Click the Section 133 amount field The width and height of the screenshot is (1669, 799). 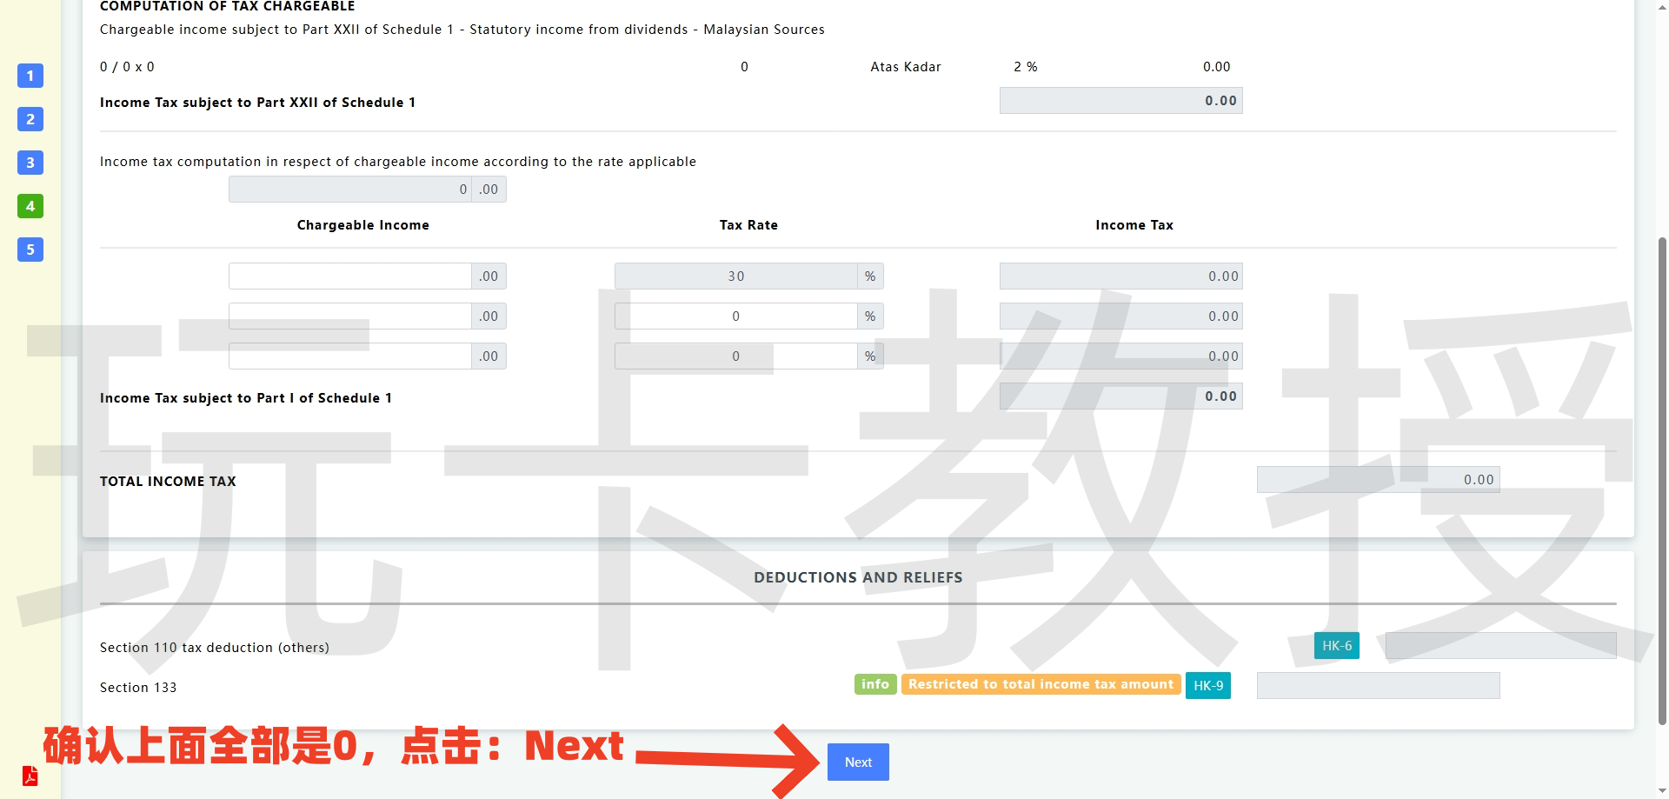(x=1379, y=686)
